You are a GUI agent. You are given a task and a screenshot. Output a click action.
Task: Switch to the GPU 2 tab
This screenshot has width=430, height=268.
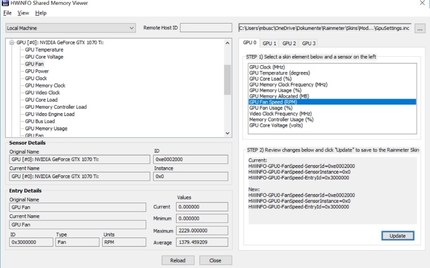(289, 43)
